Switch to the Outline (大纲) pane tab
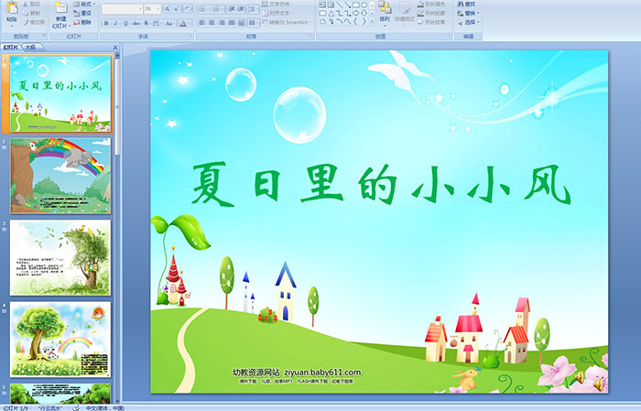This screenshot has height=411, width=641. [x=30, y=48]
